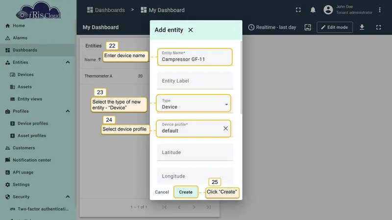The image size is (392, 220).
Task: Click the Dashboards grid icon in the sidebar
Action: pos(7,50)
